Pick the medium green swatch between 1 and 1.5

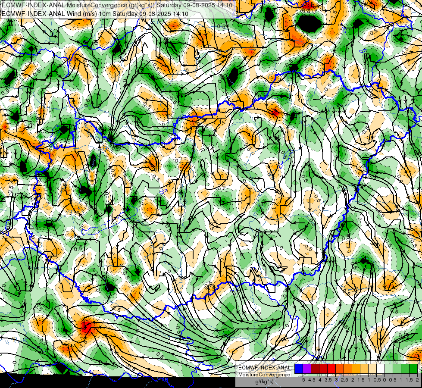click(x=405, y=369)
